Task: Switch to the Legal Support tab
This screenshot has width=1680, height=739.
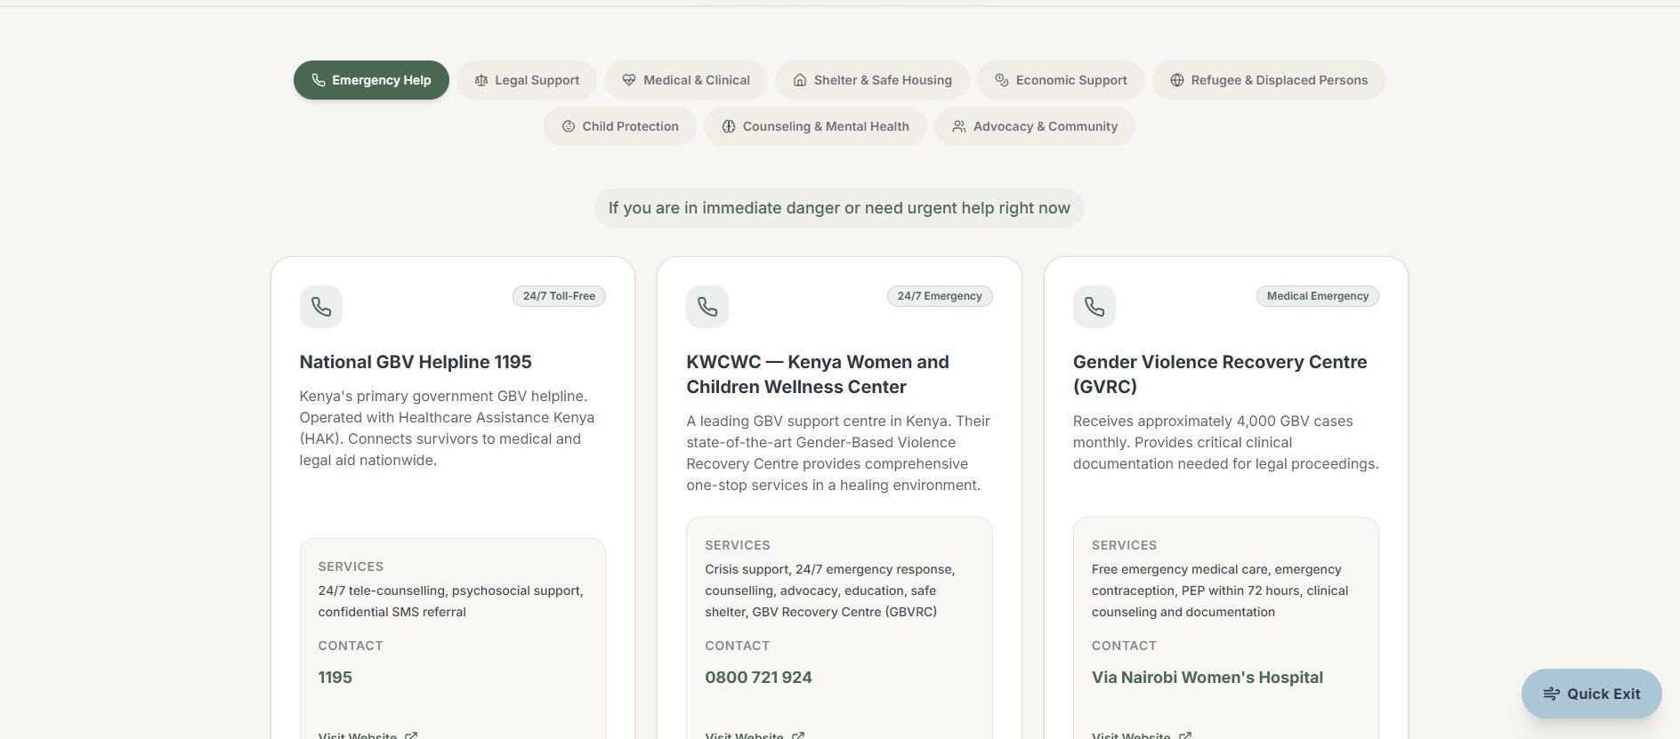Action: click(x=527, y=80)
